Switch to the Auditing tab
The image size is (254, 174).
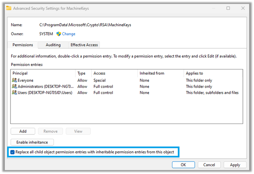[53, 45]
